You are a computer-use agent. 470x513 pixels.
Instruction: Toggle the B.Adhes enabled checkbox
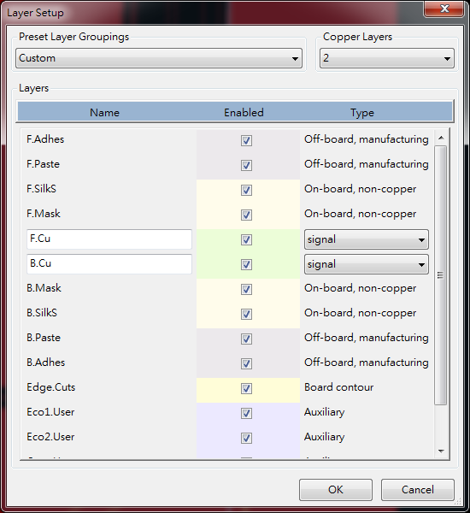[x=246, y=363]
